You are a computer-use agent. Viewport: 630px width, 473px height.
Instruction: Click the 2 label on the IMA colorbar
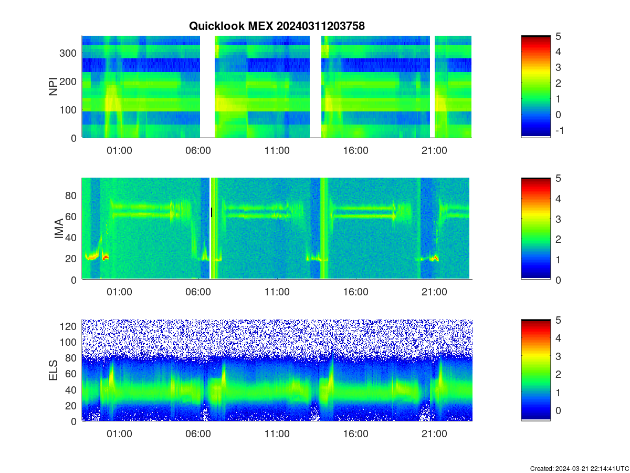click(558, 239)
